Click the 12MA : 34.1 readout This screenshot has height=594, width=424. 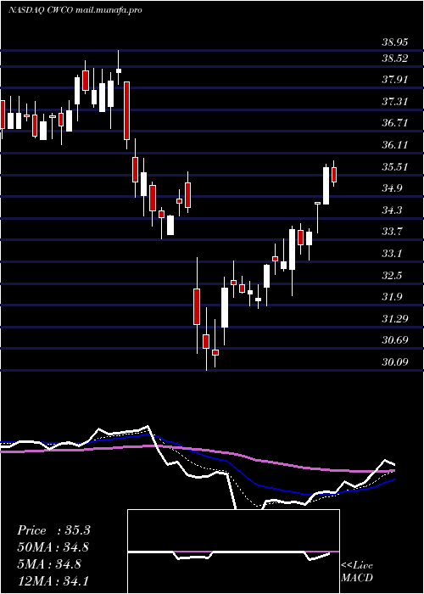(x=53, y=580)
